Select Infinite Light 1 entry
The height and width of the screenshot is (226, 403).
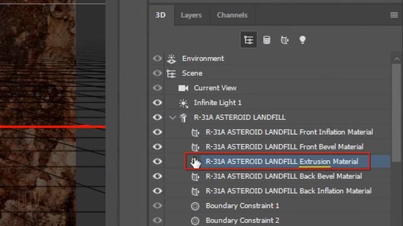click(278, 103)
